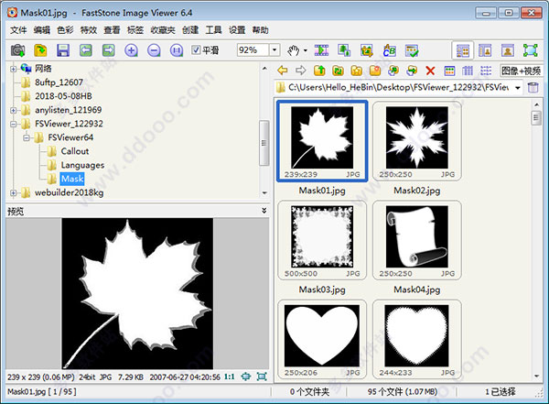Open the 设置 menu

click(237, 30)
